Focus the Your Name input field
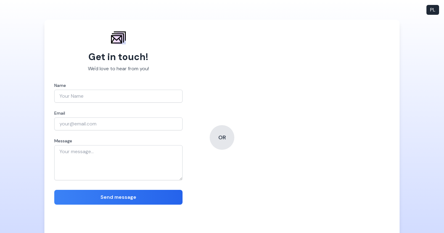The image size is (444, 233). 118,96
